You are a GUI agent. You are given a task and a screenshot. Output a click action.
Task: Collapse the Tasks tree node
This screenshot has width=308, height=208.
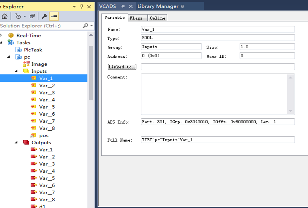click(2, 43)
